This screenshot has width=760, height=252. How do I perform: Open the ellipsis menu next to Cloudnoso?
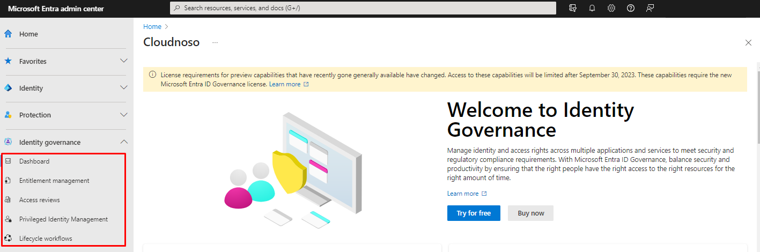pyautogui.click(x=215, y=42)
